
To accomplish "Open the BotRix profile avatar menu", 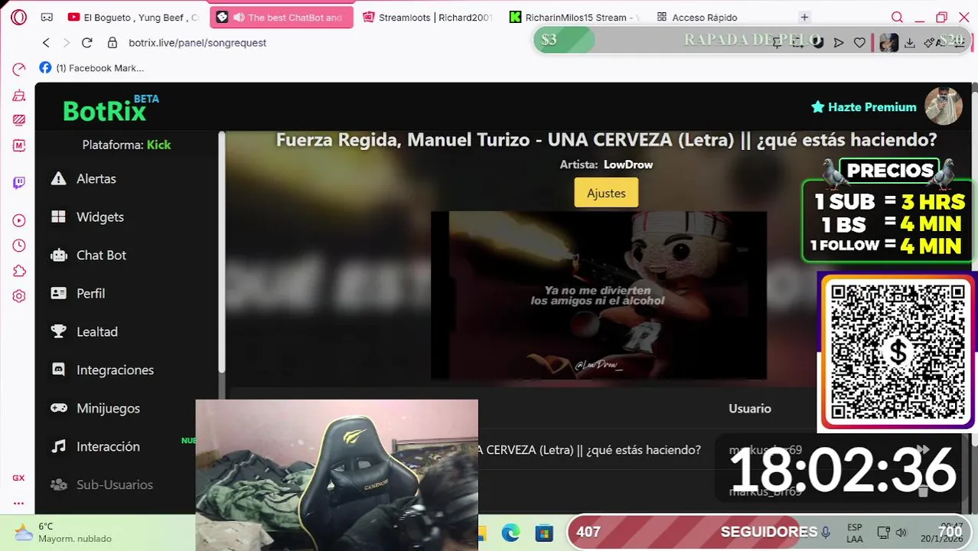I will [x=944, y=106].
